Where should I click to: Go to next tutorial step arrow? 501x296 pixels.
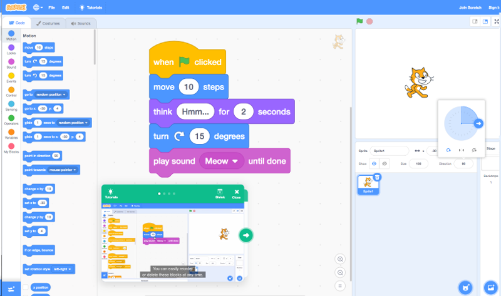coord(245,235)
